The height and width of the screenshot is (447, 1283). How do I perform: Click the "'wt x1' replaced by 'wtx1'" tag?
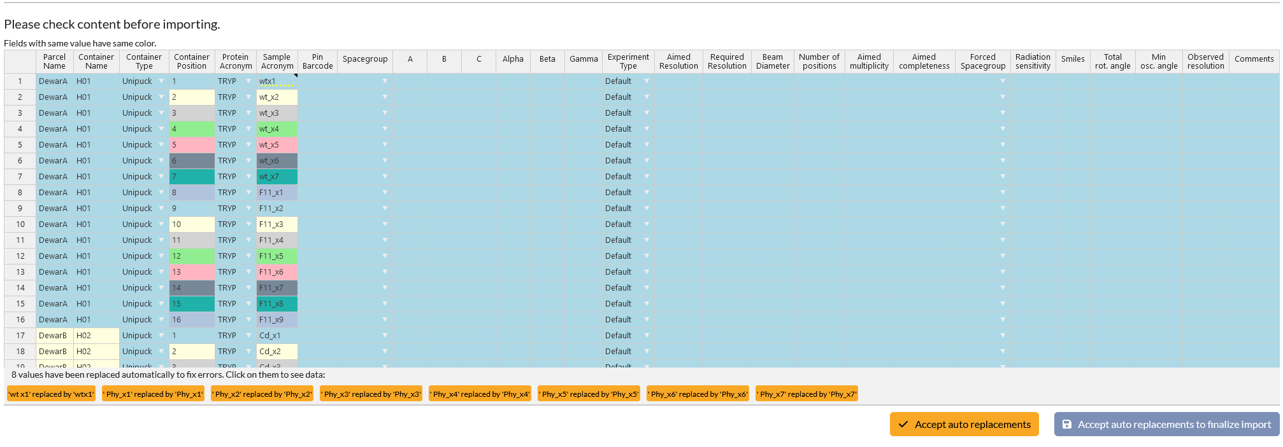click(51, 394)
